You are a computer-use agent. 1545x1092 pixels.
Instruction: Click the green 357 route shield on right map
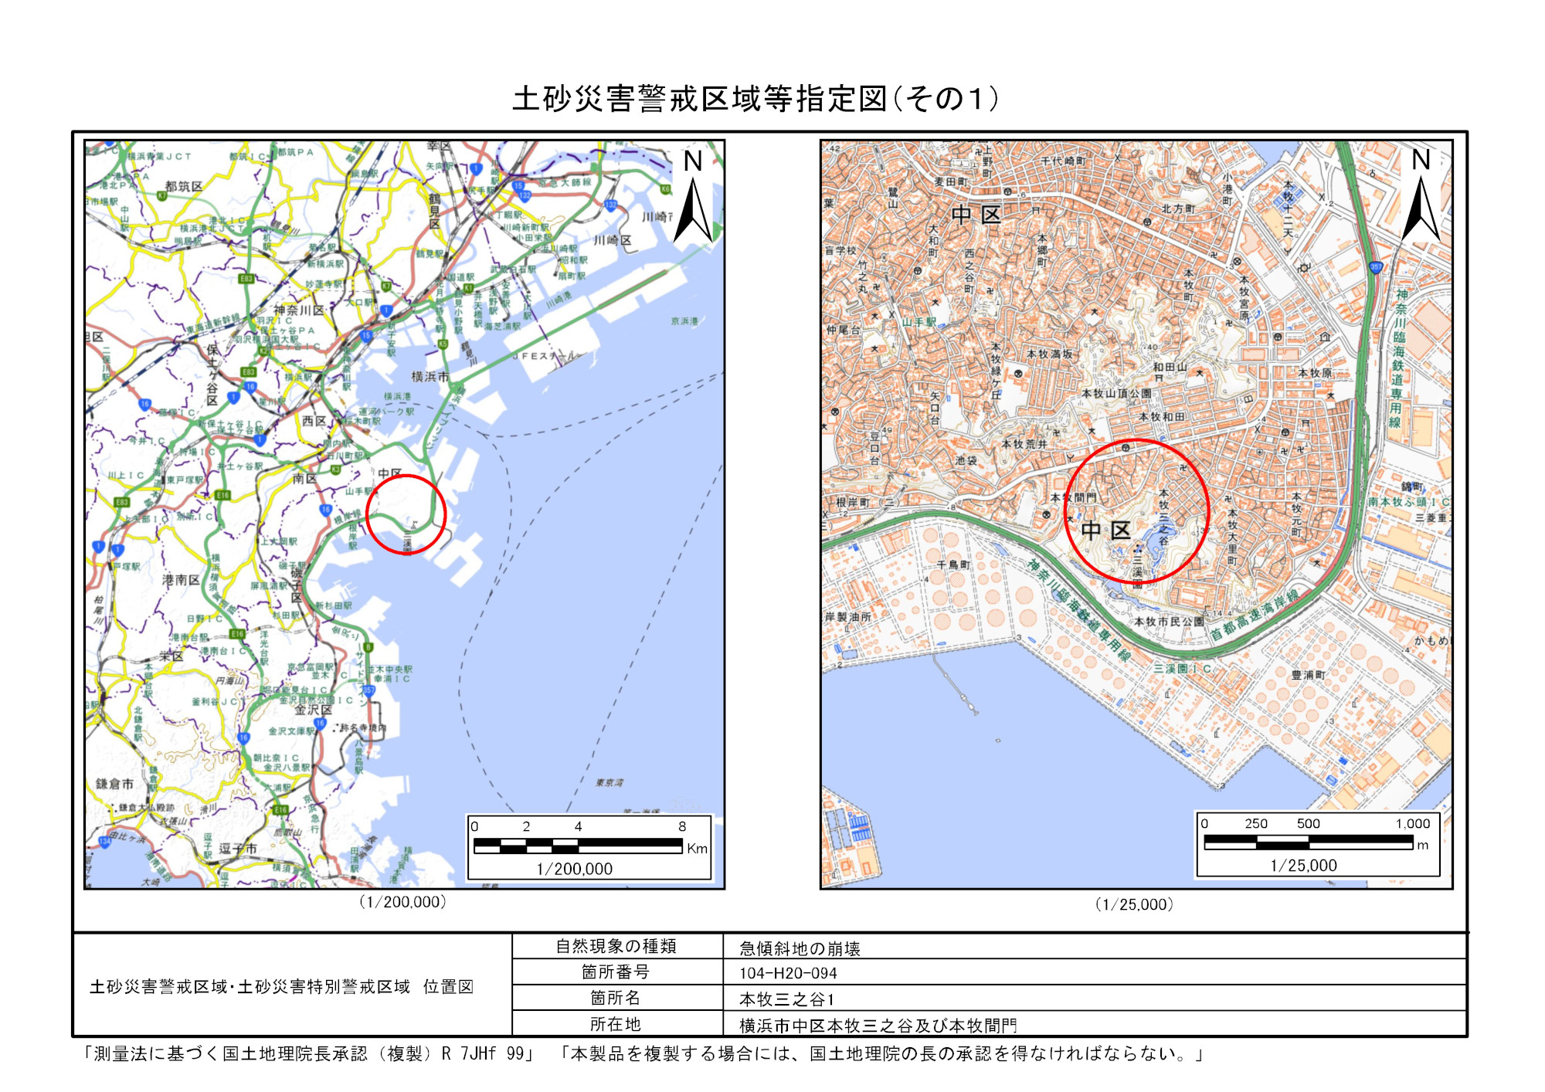(1376, 268)
